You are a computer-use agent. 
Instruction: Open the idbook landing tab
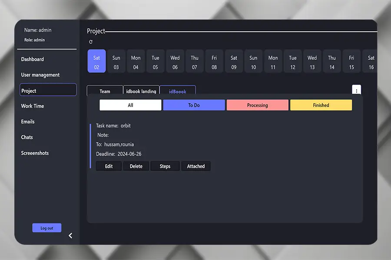(141, 91)
